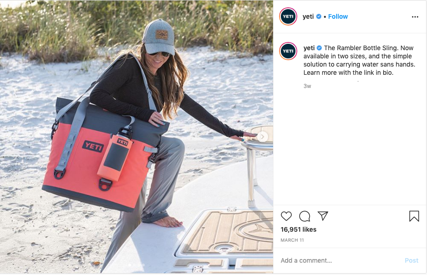Open the yeti profile picture in the post header
Viewport: 427px width, 275px height.
click(x=288, y=16)
